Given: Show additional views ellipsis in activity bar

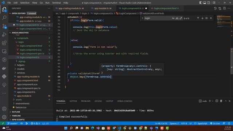Looking at the screenshot, I should (x=4, y=93).
